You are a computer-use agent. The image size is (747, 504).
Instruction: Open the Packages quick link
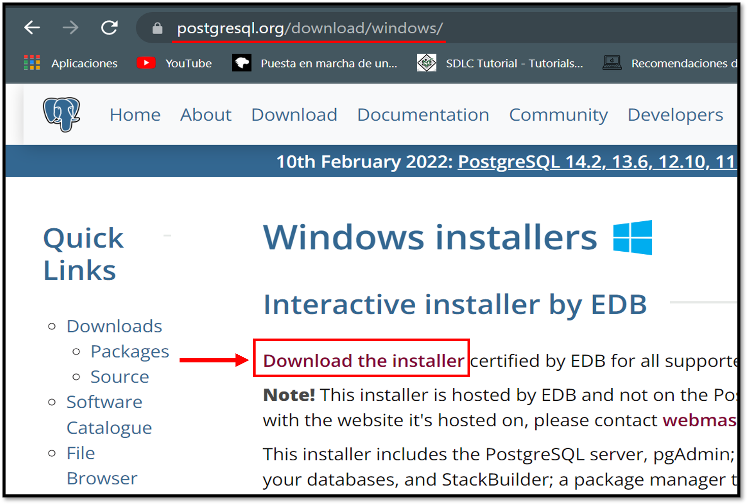(x=130, y=352)
